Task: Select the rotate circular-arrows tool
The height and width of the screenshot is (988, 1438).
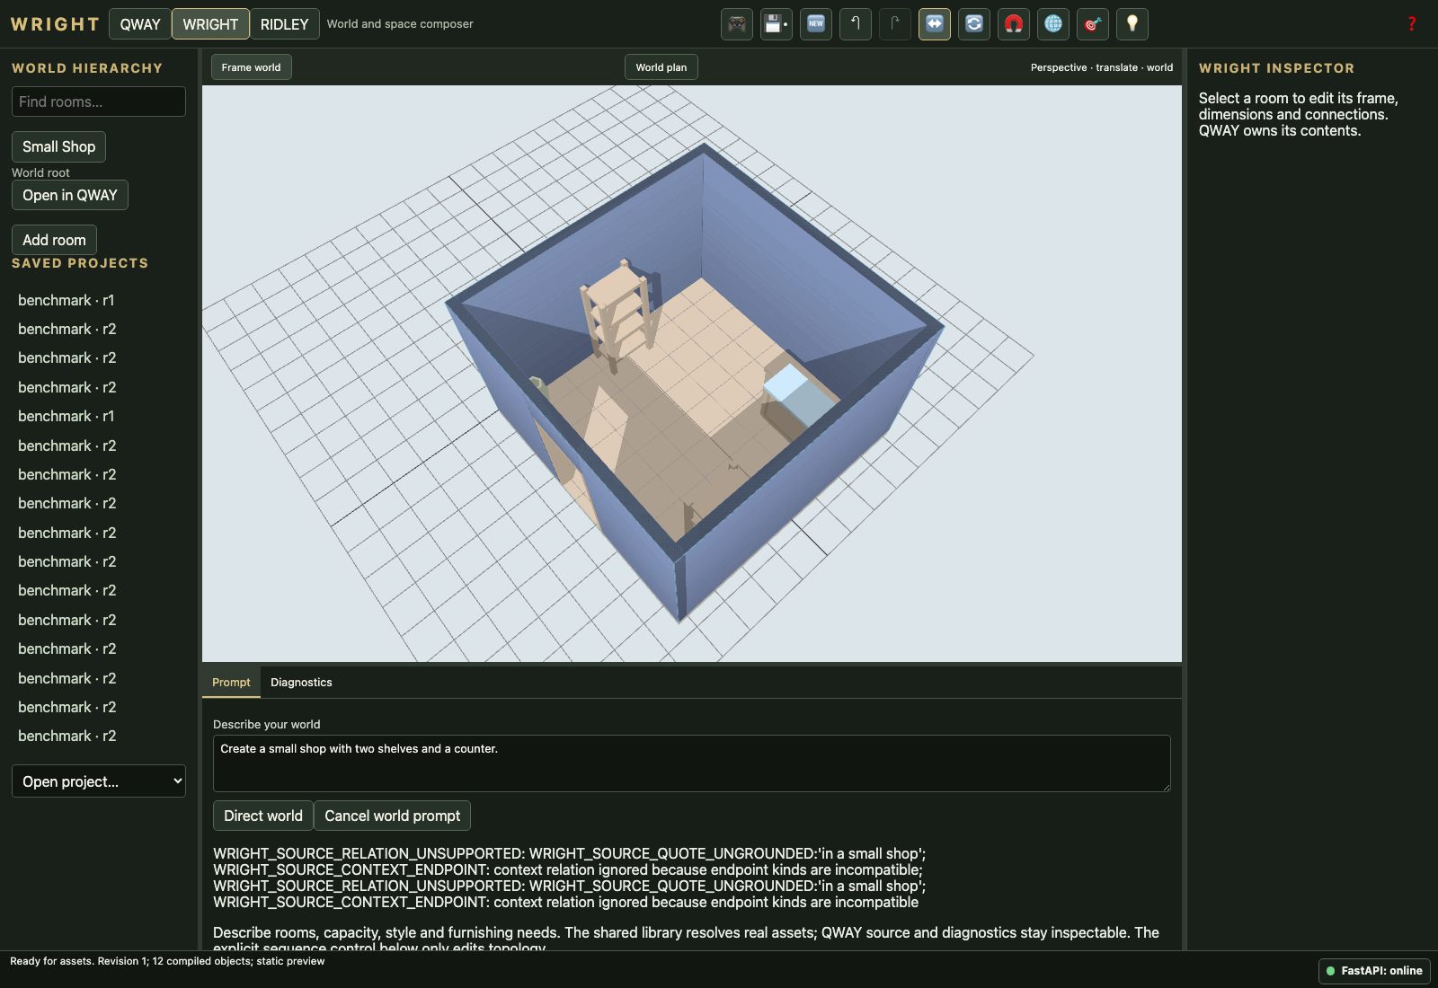Action: click(x=974, y=24)
